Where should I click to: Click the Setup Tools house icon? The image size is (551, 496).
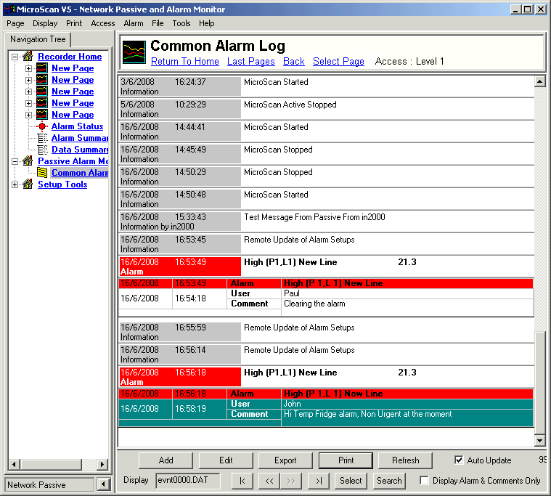(28, 184)
